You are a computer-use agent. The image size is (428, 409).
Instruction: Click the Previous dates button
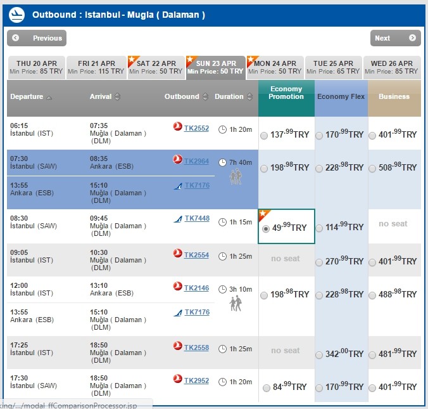(x=36, y=38)
